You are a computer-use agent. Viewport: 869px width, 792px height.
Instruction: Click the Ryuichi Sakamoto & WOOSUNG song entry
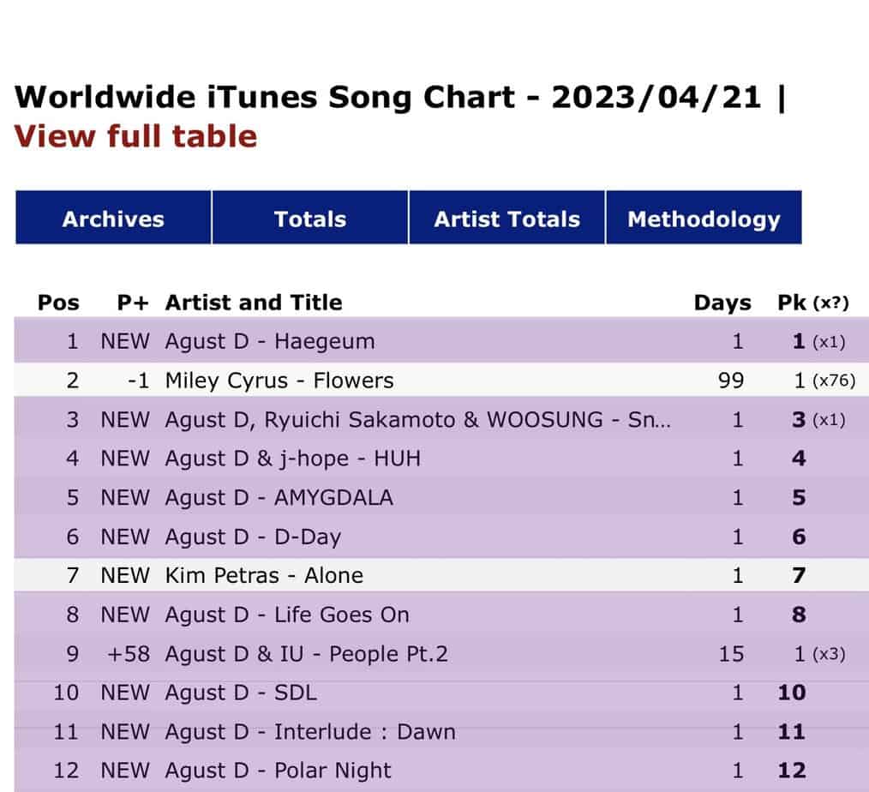point(418,420)
